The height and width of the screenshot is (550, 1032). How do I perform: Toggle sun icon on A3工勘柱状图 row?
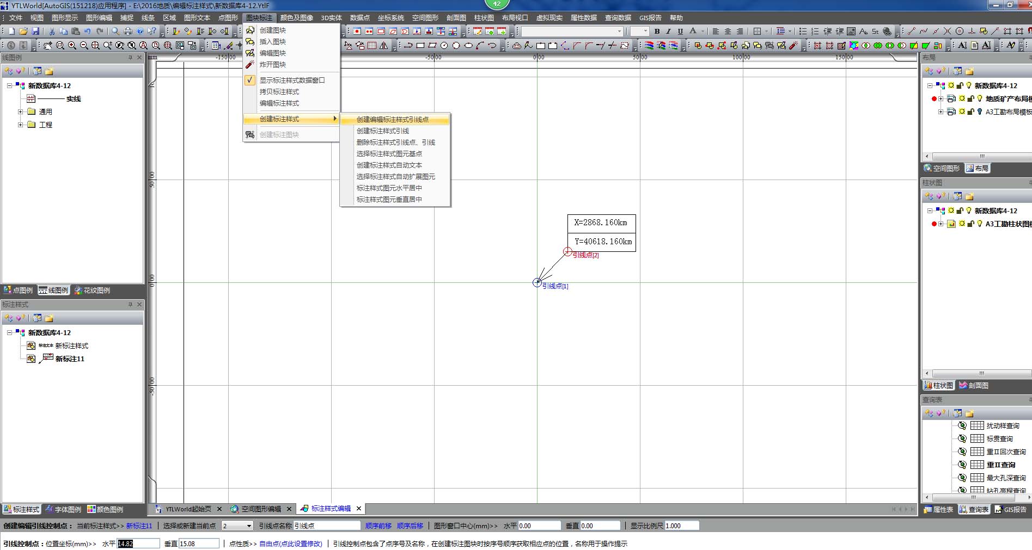point(962,224)
